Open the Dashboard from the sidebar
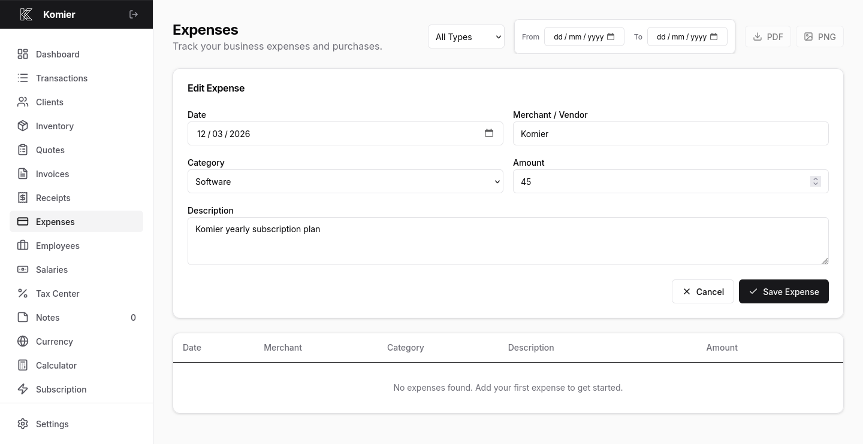The height and width of the screenshot is (444, 863). (x=57, y=54)
